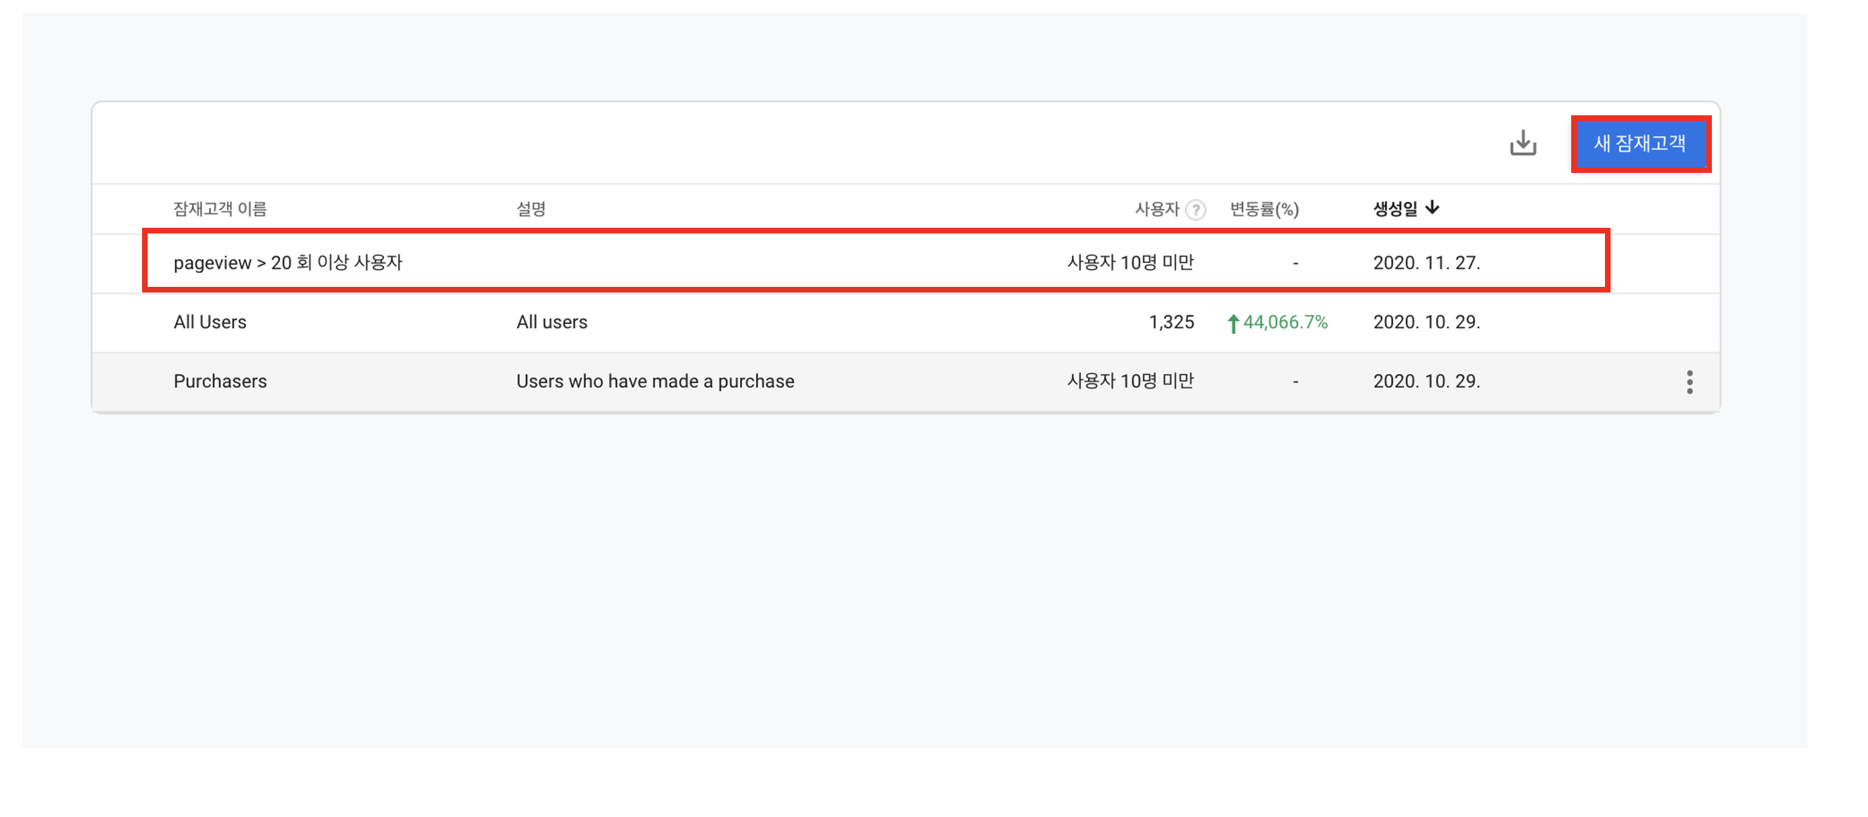Open the Purchasers audience

(219, 381)
